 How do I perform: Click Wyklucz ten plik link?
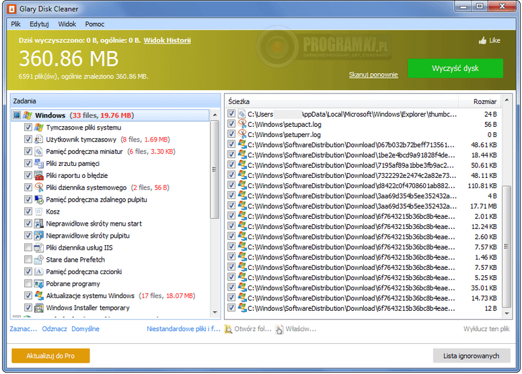click(486, 329)
